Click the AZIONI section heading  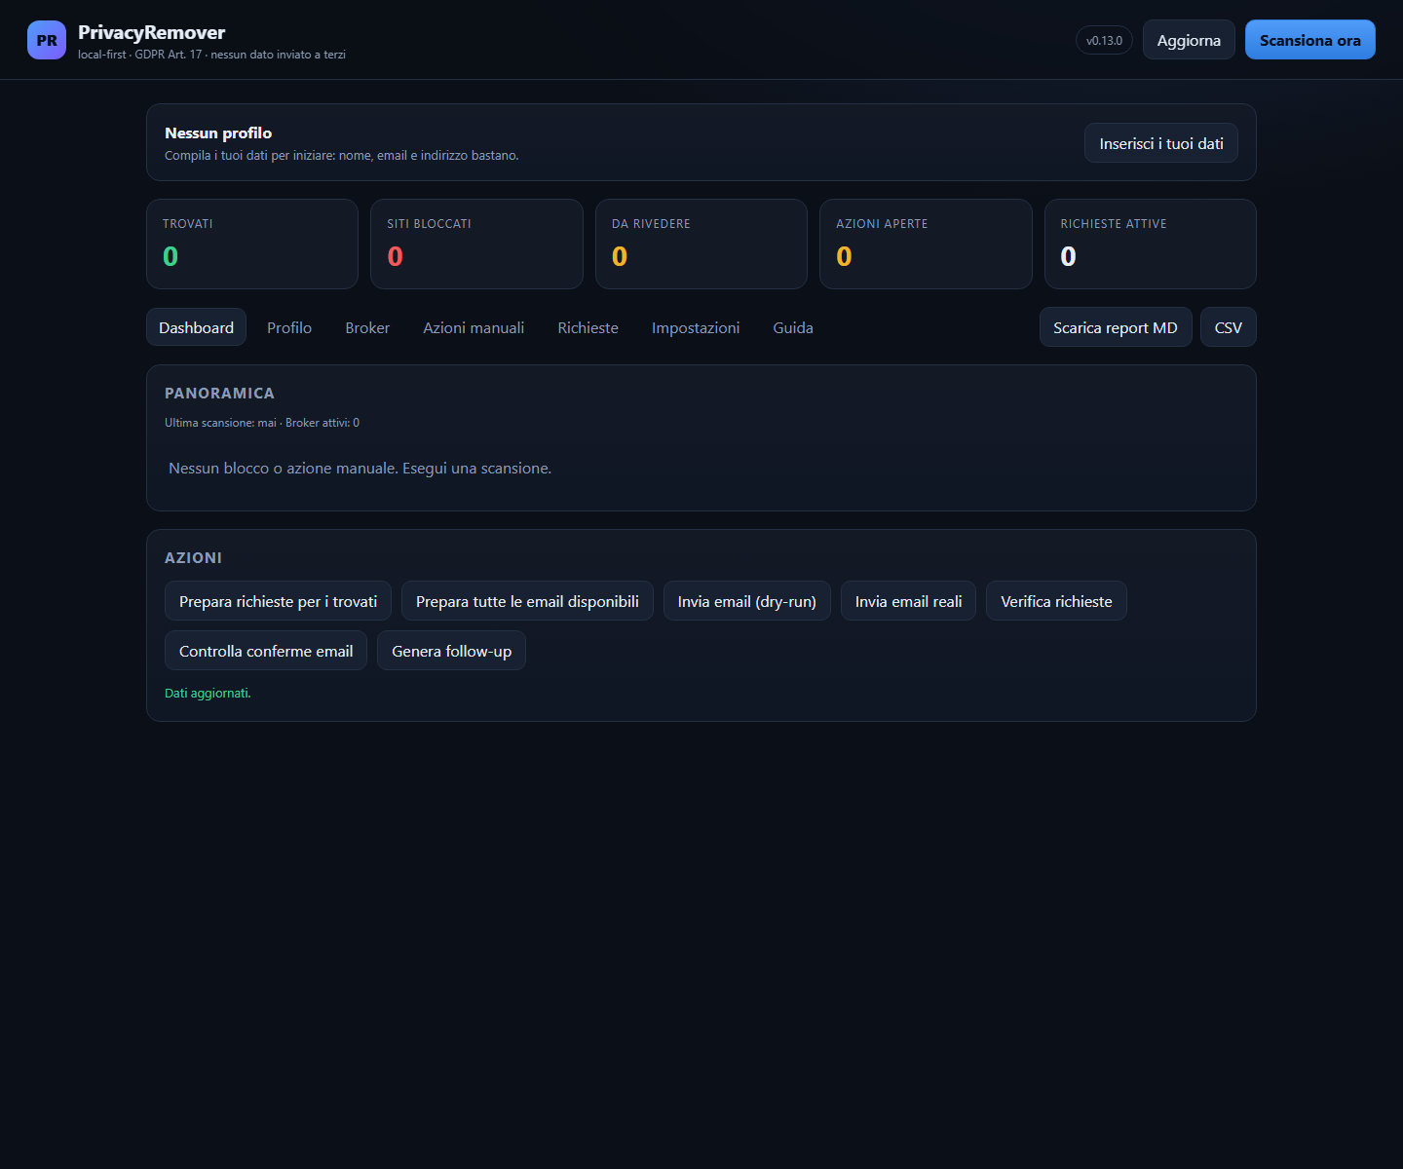click(193, 558)
